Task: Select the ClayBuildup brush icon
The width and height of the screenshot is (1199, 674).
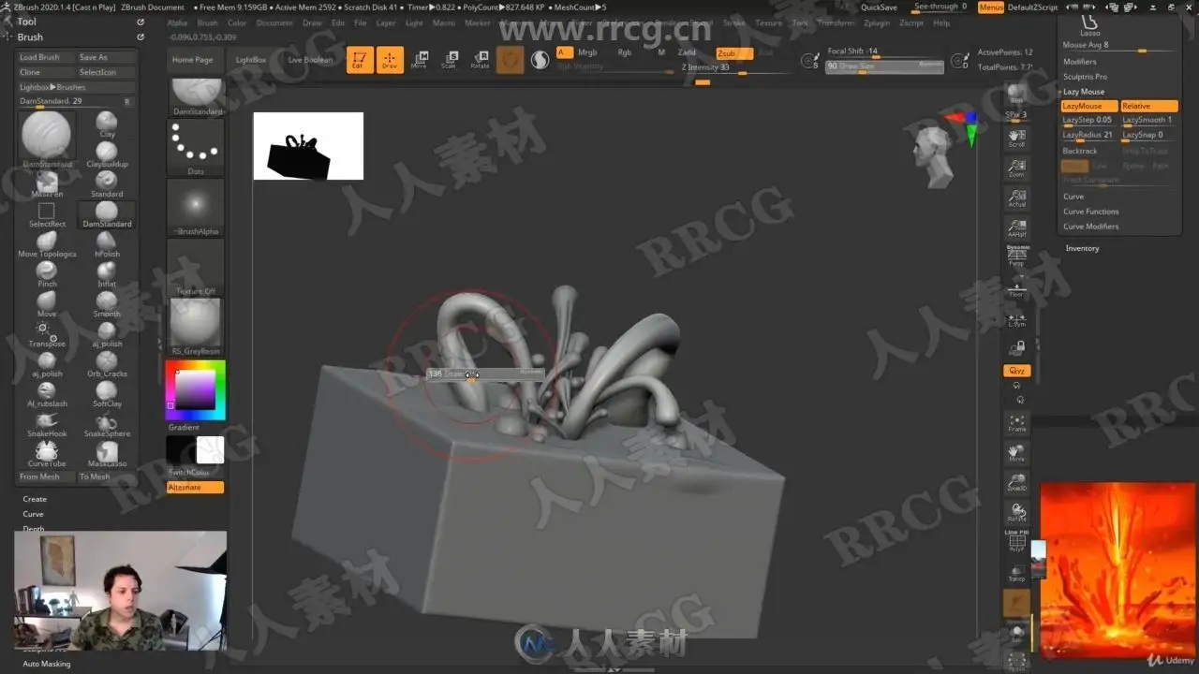Action: pos(107,154)
